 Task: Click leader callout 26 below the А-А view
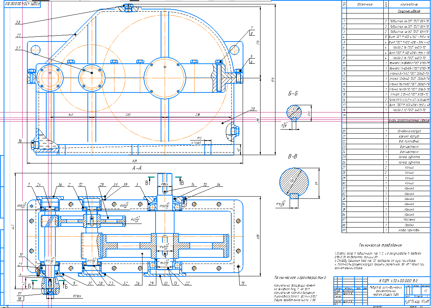tap(137, 283)
